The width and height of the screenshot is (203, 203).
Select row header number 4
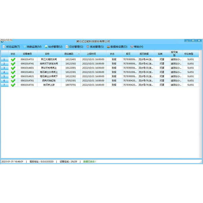pos(4,72)
